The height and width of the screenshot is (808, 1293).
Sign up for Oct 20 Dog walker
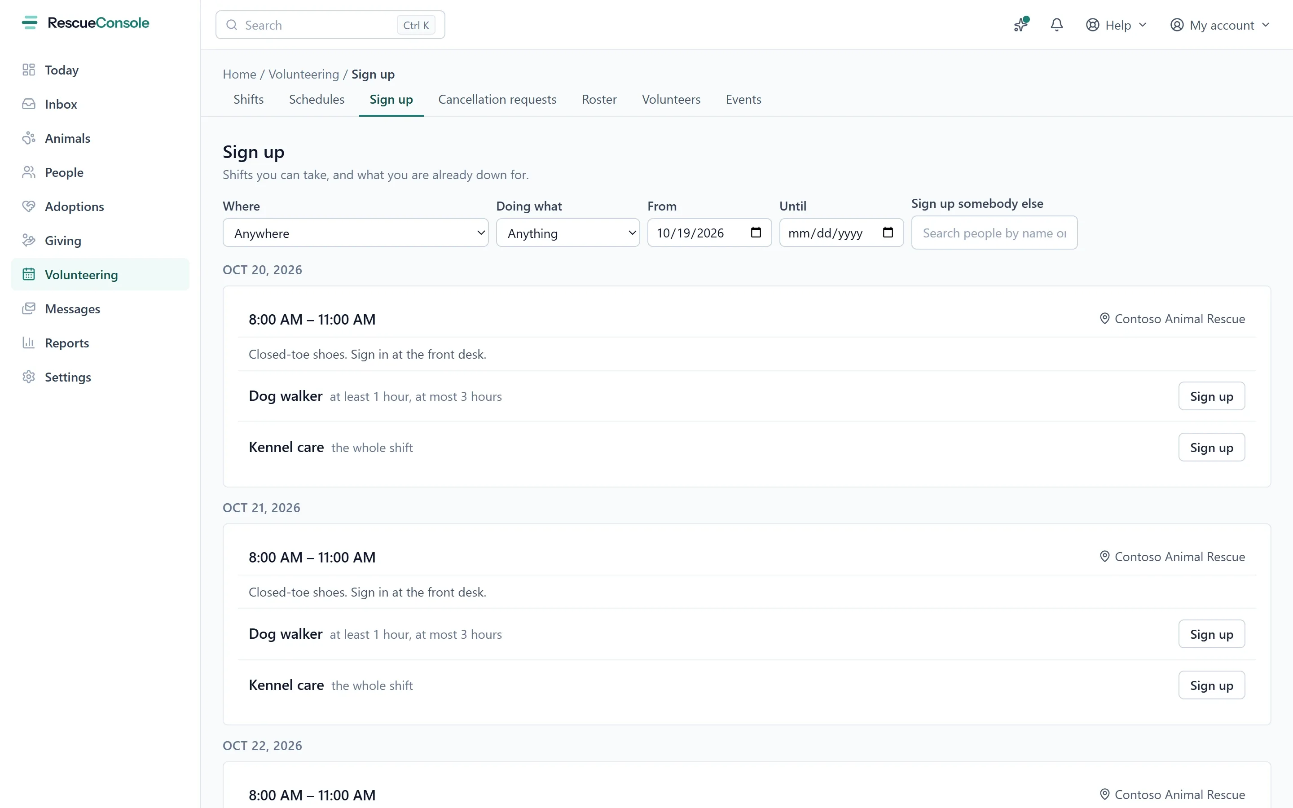tap(1211, 396)
